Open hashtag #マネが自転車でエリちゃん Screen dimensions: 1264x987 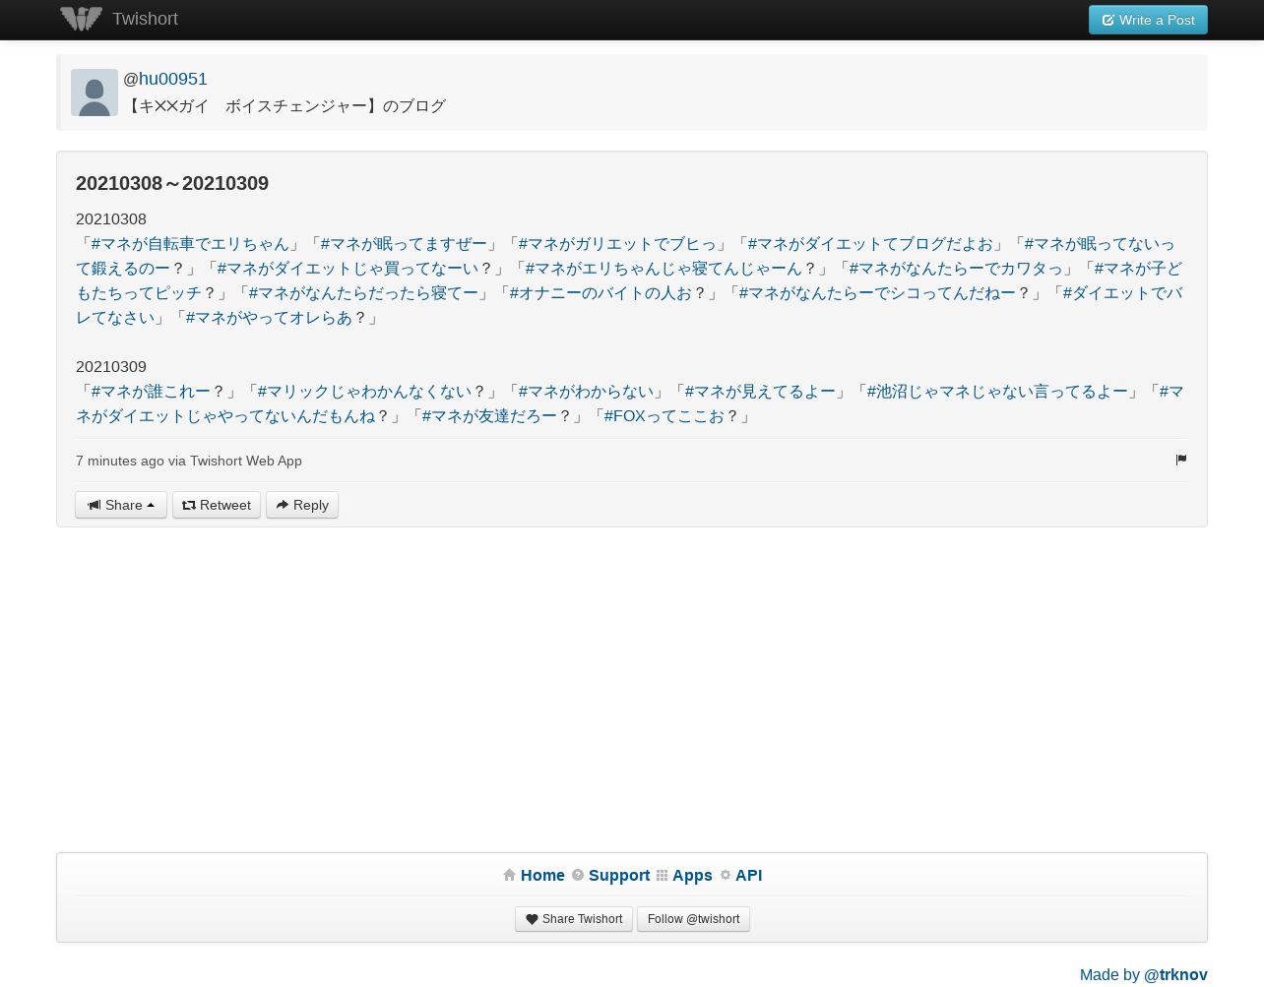tap(190, 244)
